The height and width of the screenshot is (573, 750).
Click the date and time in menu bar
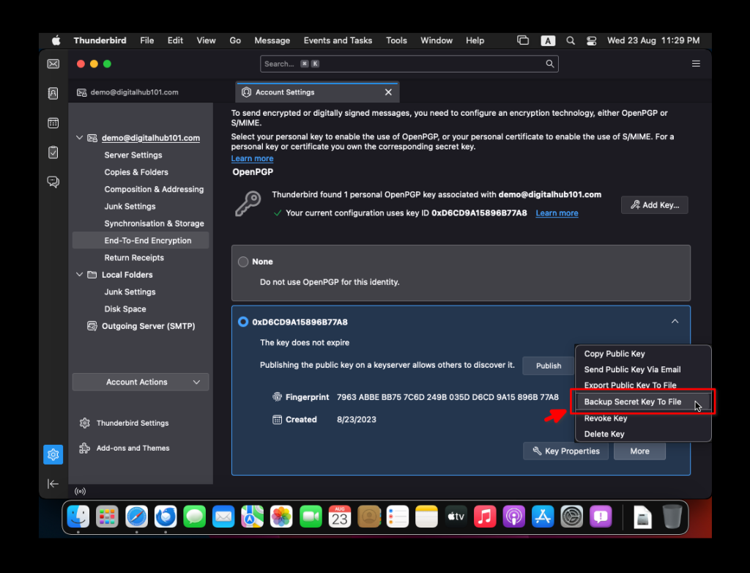653,41
